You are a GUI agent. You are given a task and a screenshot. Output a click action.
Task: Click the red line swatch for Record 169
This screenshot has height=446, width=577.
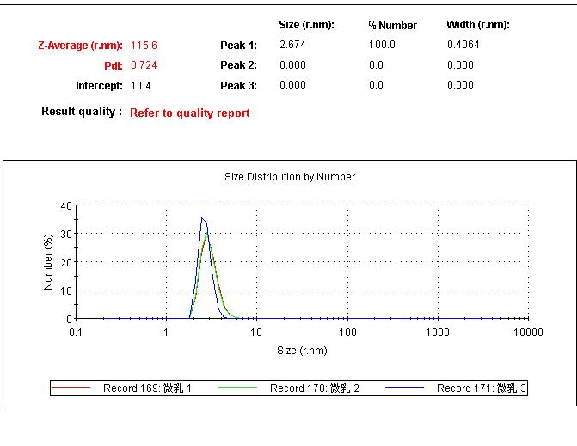(x=71, y=388)
